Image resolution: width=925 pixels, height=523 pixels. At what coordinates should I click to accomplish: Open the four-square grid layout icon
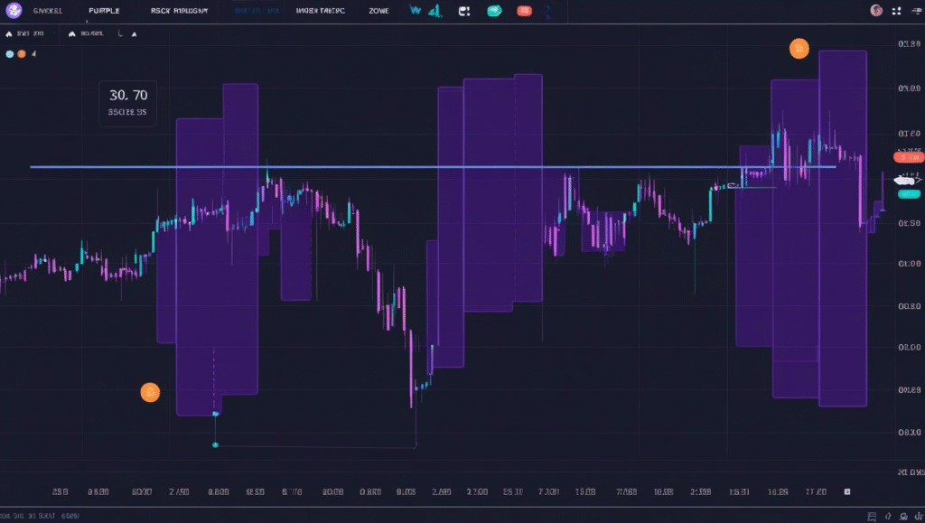(897, 11)
